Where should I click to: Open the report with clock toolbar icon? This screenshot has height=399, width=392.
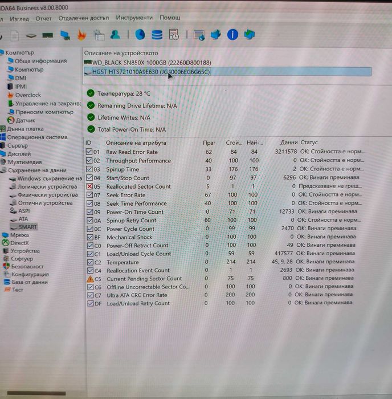pos(174,35)
